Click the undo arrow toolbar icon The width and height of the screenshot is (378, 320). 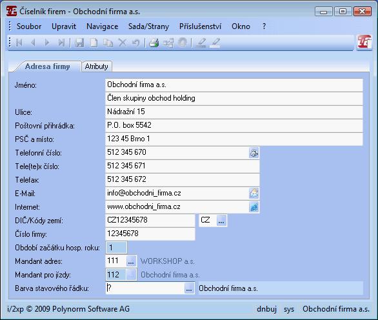pos(136,43)
